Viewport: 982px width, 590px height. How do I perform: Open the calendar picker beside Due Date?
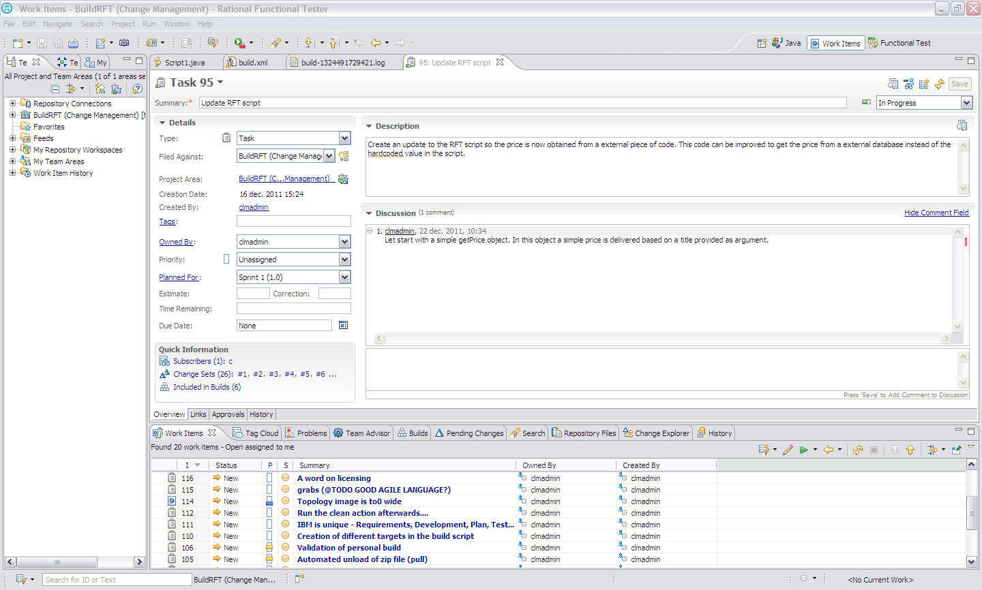point(344,326)
